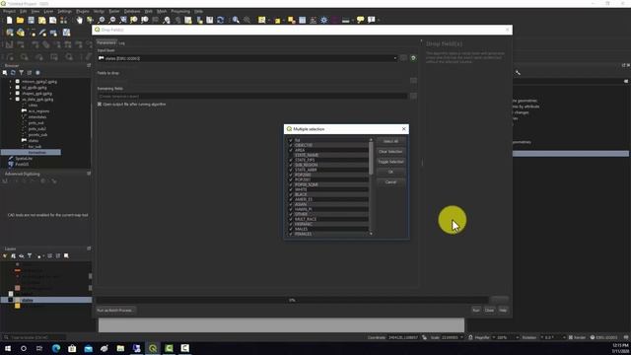
Task: Open the Scale dropdown in status bar
Action: tap(461, 337)
